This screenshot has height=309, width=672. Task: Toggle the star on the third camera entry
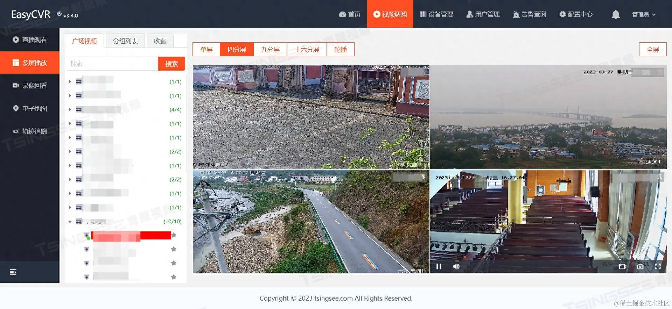[174, 263]
